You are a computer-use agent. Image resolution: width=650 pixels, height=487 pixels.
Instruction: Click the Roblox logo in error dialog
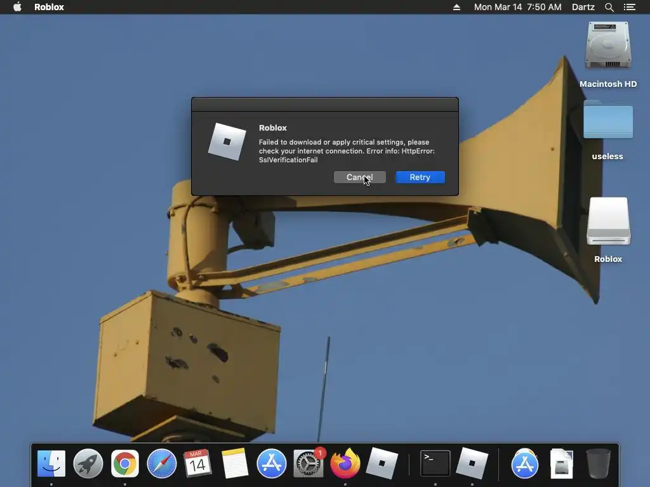[227, 141]
